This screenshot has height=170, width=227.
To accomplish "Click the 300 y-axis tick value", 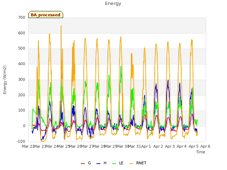I will (x=22, y=79).
